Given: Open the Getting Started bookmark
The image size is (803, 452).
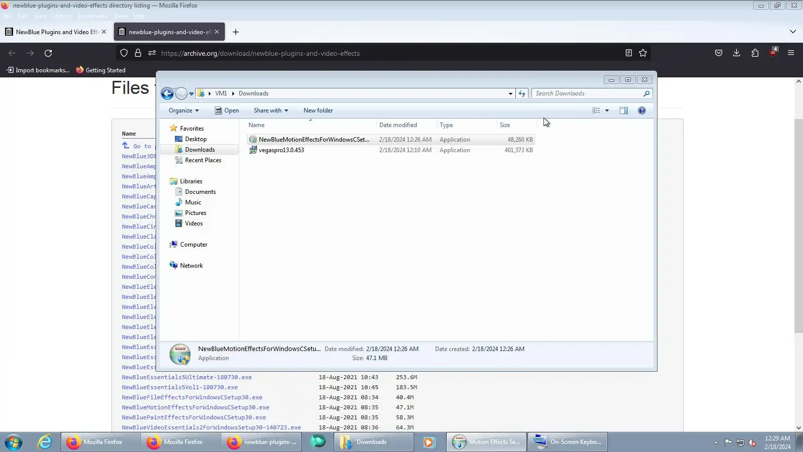Looking at the screenshot, I should click(101, 70).
